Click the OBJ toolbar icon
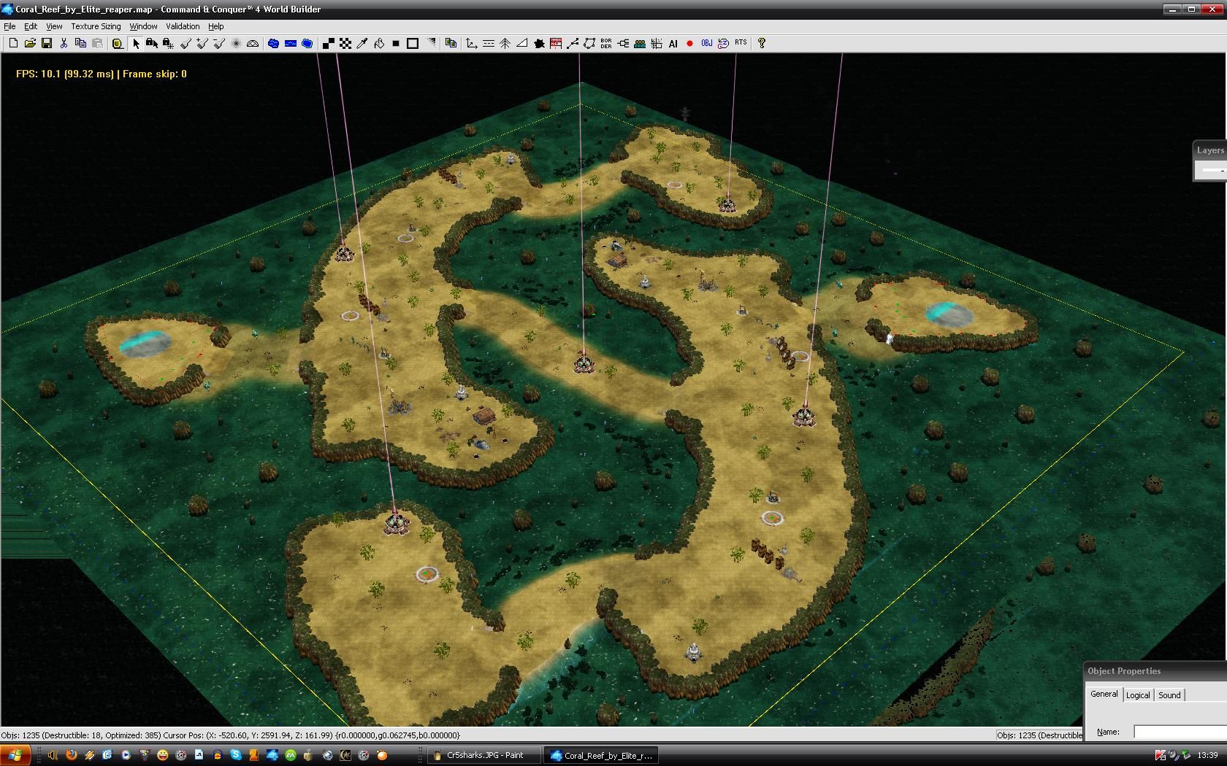1227x766 pixels. 707,43
